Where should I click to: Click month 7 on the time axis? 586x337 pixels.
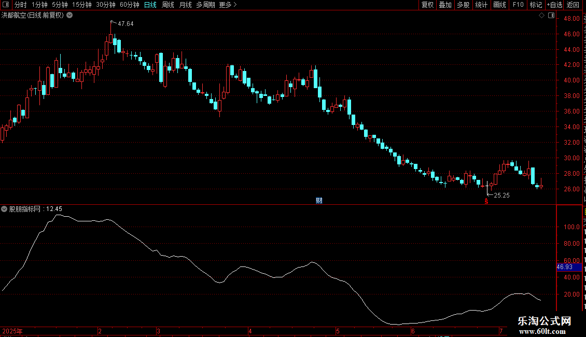(x=501, y=331)
